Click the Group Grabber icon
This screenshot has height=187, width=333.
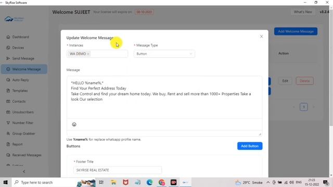click(x=8, y=133)
